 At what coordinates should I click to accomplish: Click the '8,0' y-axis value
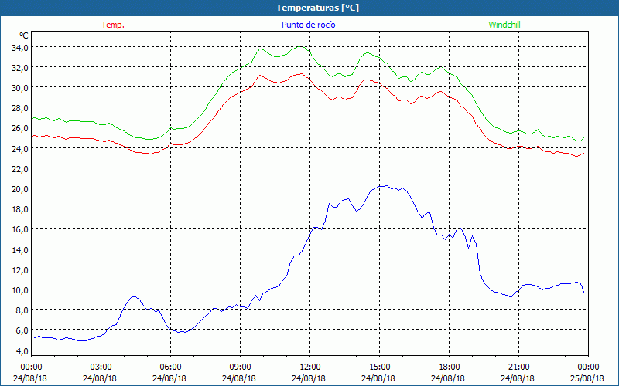(x=22, y=310)
